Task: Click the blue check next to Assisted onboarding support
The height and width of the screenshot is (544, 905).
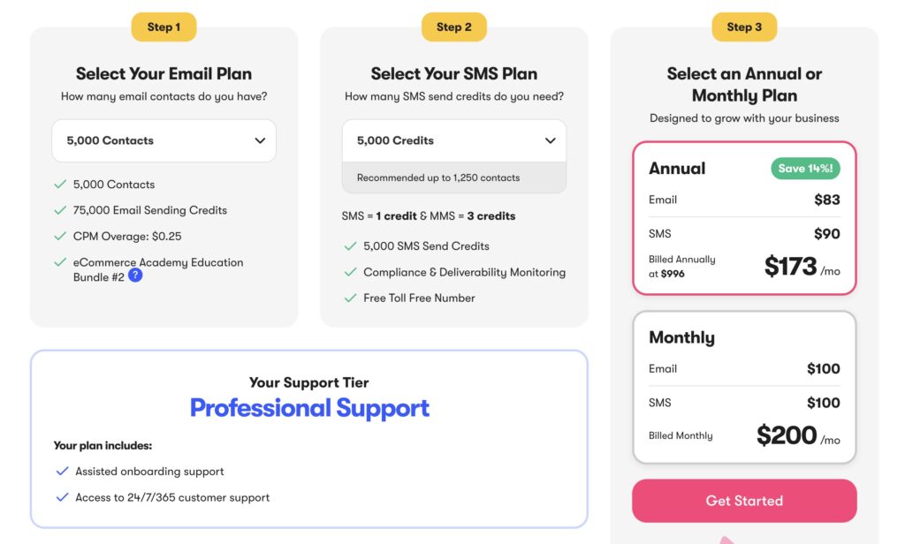Action: click(62, 471)
